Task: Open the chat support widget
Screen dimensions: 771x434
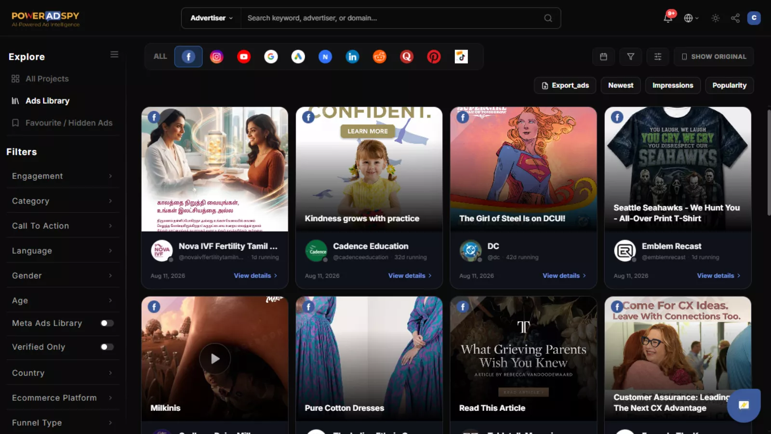Action: [x=744, y=405]
